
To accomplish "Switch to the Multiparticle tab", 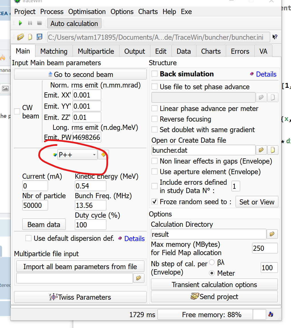I will pos(96,51).
